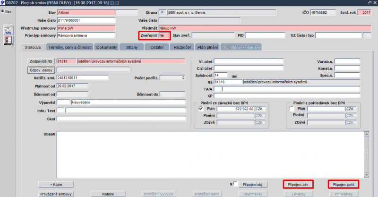The height and width of the screenshot is (197, 378).
Task: Click the Vaše číslo input field
Action: pyautogui.click(x=199, y=20)
